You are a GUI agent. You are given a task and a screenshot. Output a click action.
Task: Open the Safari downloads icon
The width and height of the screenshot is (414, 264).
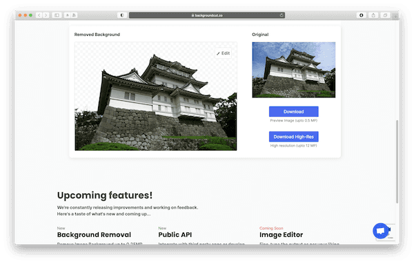[361, 15]
